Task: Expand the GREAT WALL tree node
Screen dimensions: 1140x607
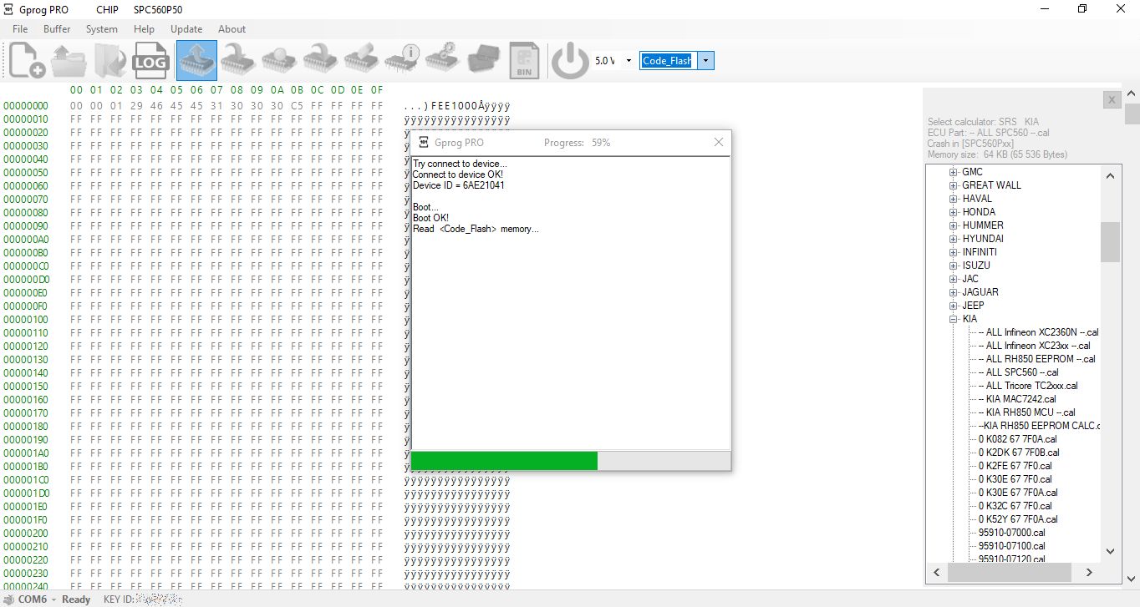Action: point(953,185)
